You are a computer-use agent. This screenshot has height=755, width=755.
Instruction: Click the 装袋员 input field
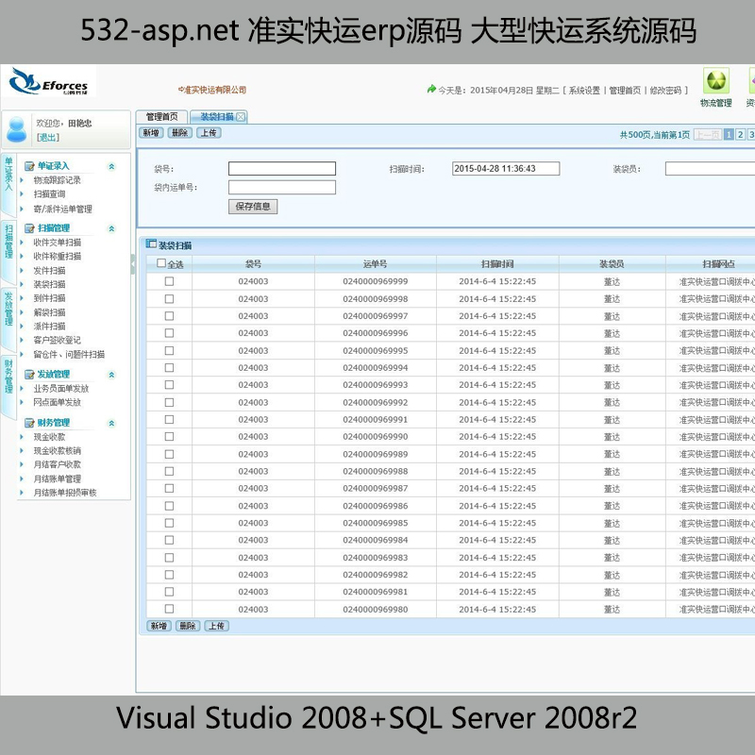pyautogui.click(x=711, y=169)
